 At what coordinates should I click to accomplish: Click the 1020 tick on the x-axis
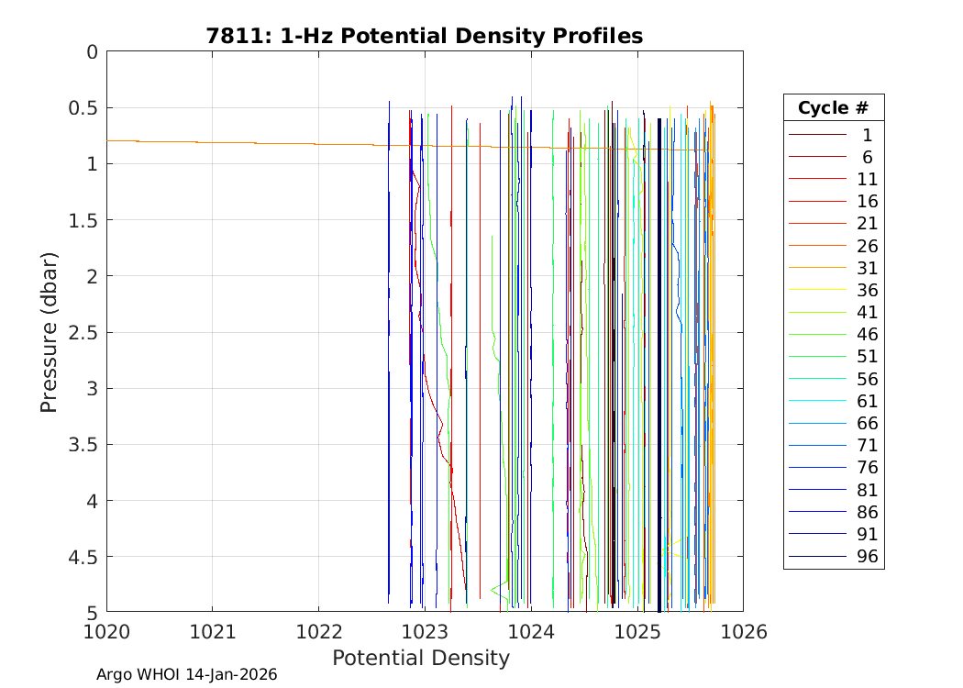[106, 631]
